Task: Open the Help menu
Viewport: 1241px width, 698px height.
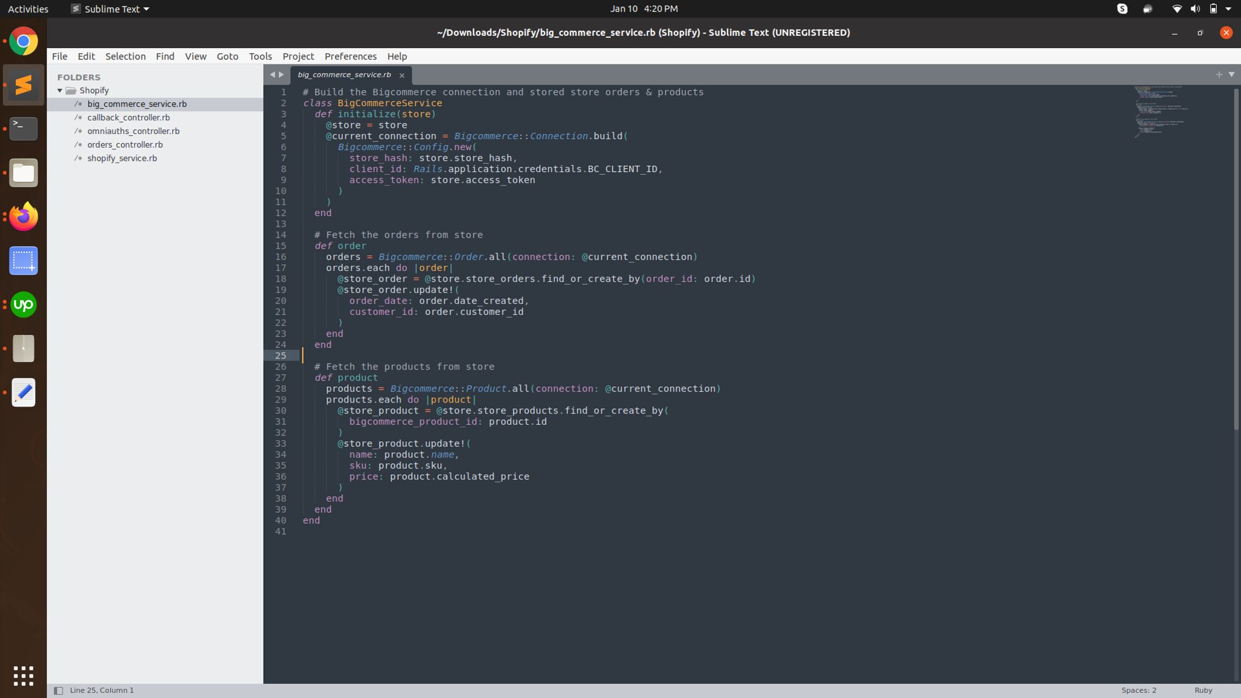Action: (x=397, y=56)
